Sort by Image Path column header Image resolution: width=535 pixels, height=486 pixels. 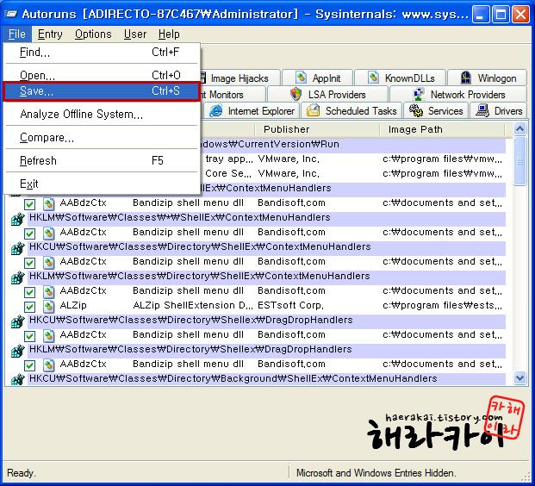coord(442,129)
